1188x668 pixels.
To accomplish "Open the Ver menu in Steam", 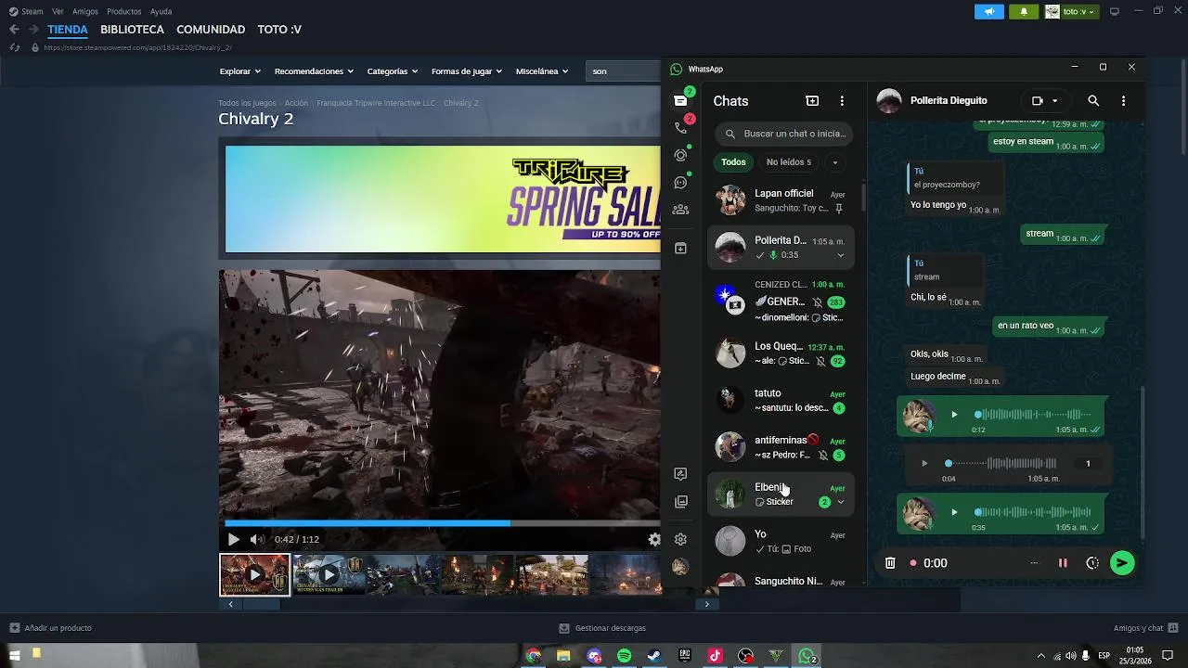I will [x=58, y=12].
